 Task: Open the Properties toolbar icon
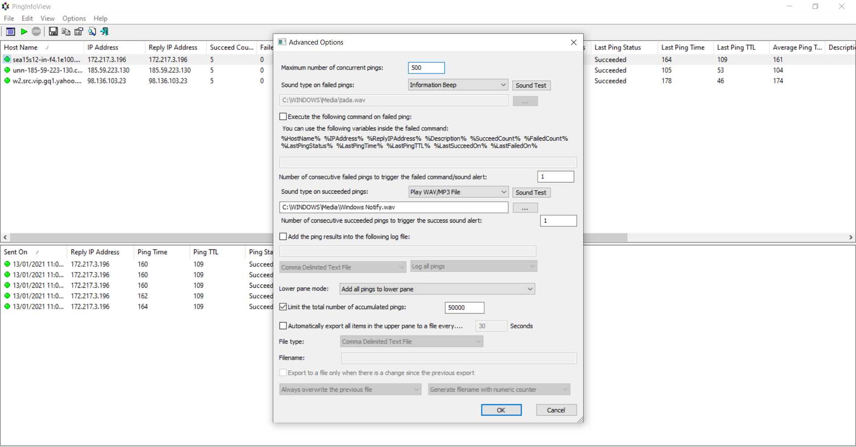coord(79,31)
